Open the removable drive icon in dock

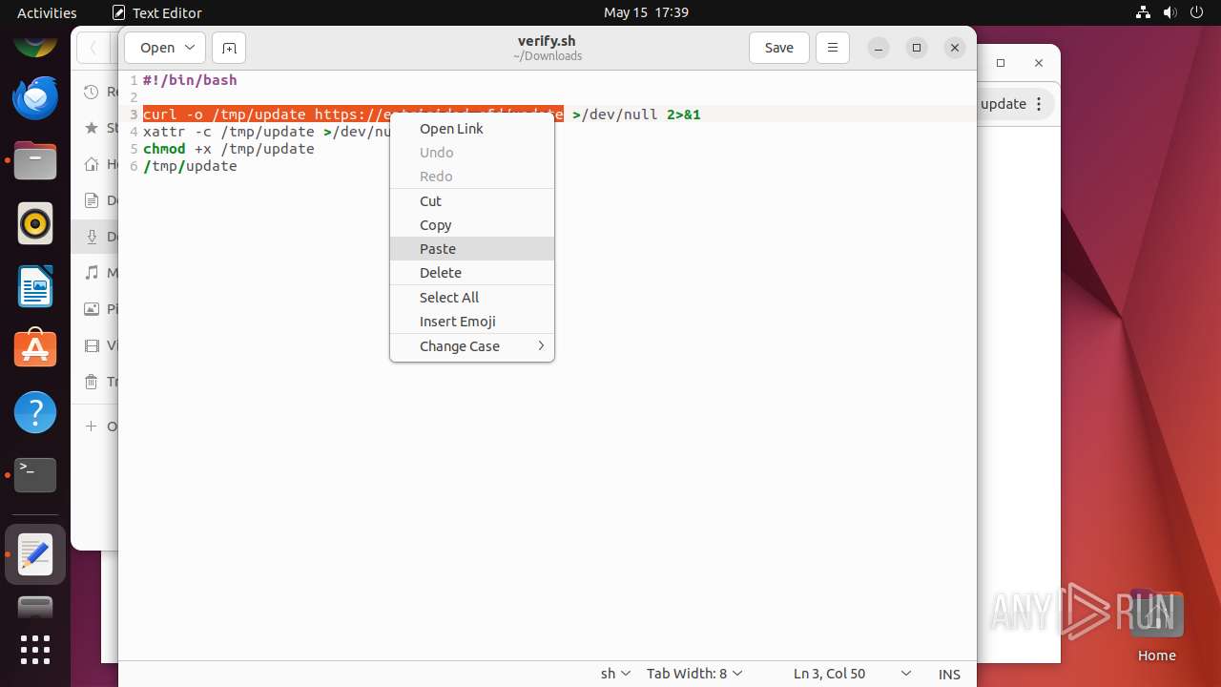pyautogui.click(x=35, y=608)
